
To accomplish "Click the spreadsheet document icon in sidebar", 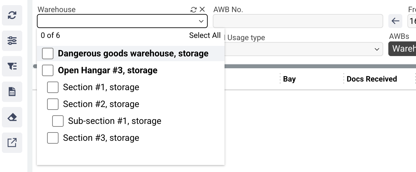I will click(x=12, y=92).
